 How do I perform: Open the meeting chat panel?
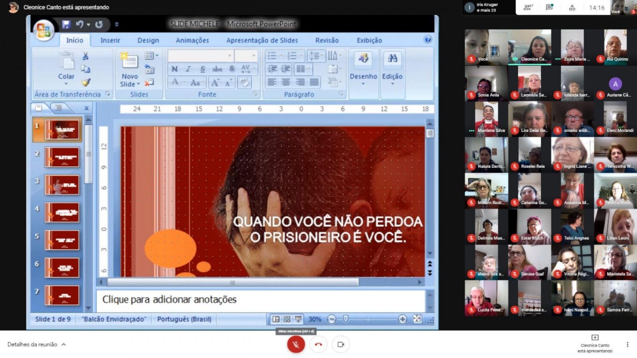click(549, 7)
